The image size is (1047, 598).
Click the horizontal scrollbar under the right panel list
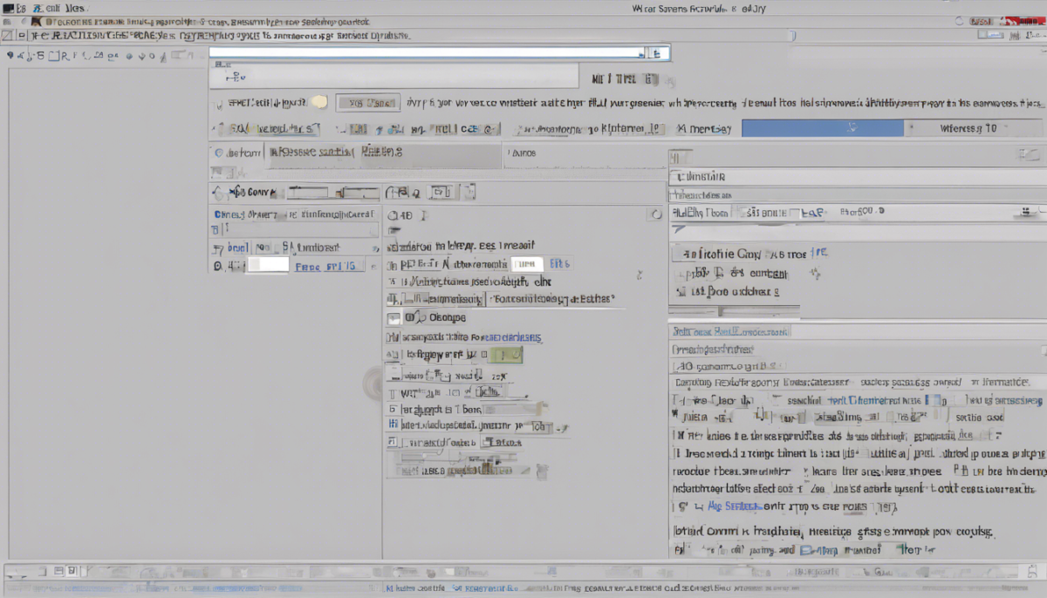point(733,311)
